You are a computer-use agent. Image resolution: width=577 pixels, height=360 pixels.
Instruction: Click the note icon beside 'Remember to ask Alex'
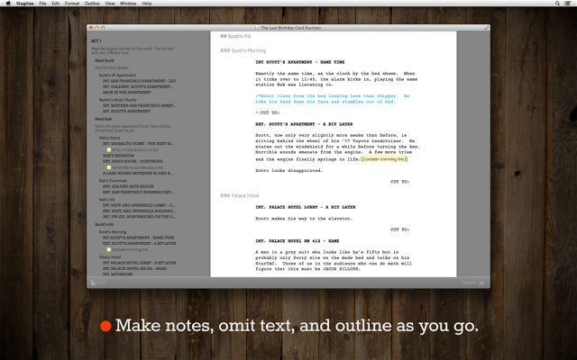[x=109, y=167]
